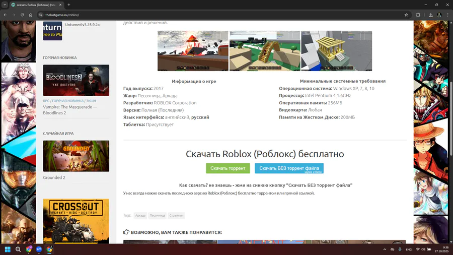Open the Wi-Fi network tray icon
The image size is (453, 255).
click(x=417, y=249)
